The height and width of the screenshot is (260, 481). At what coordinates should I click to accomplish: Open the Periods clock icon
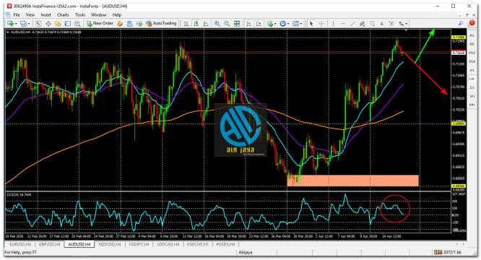pos(282,24)
